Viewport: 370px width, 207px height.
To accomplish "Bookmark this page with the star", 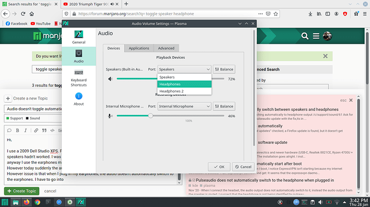I will pyautogui.click(x=276, y=14).
